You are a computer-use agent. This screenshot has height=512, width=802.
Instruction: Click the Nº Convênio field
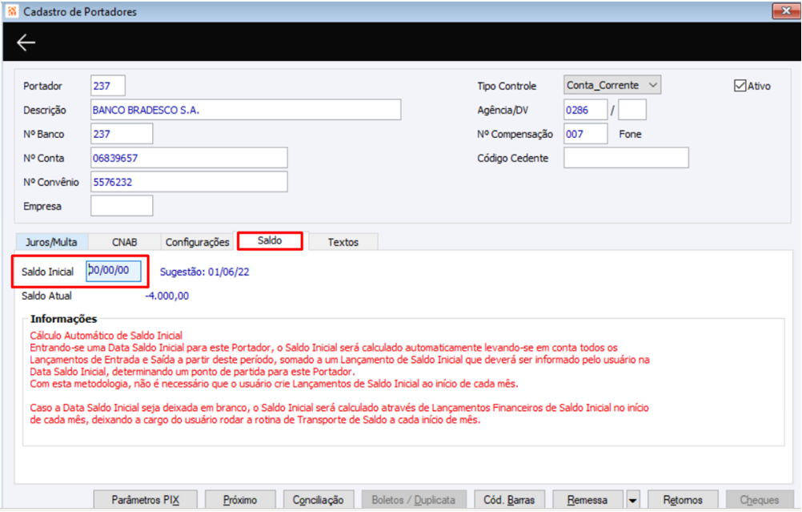coord(189,182)
